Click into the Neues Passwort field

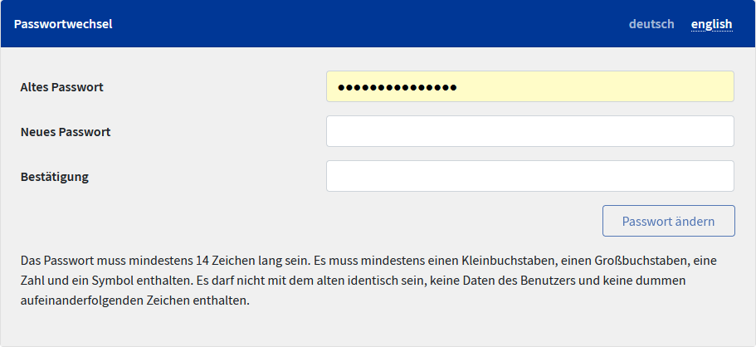pyautogui.click(x=529, y=131)
